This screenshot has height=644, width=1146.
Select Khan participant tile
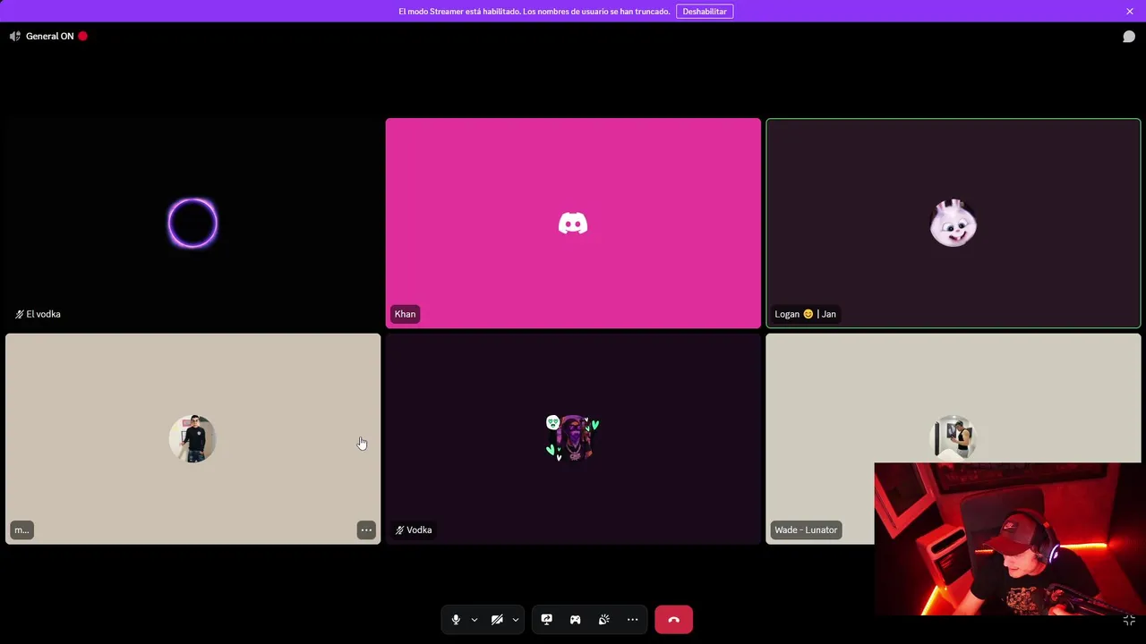573,224
